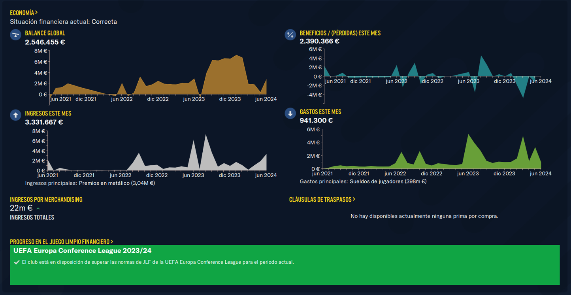Click the green checkmark in the JLF panel
The image size is (571, 295).
17,262
